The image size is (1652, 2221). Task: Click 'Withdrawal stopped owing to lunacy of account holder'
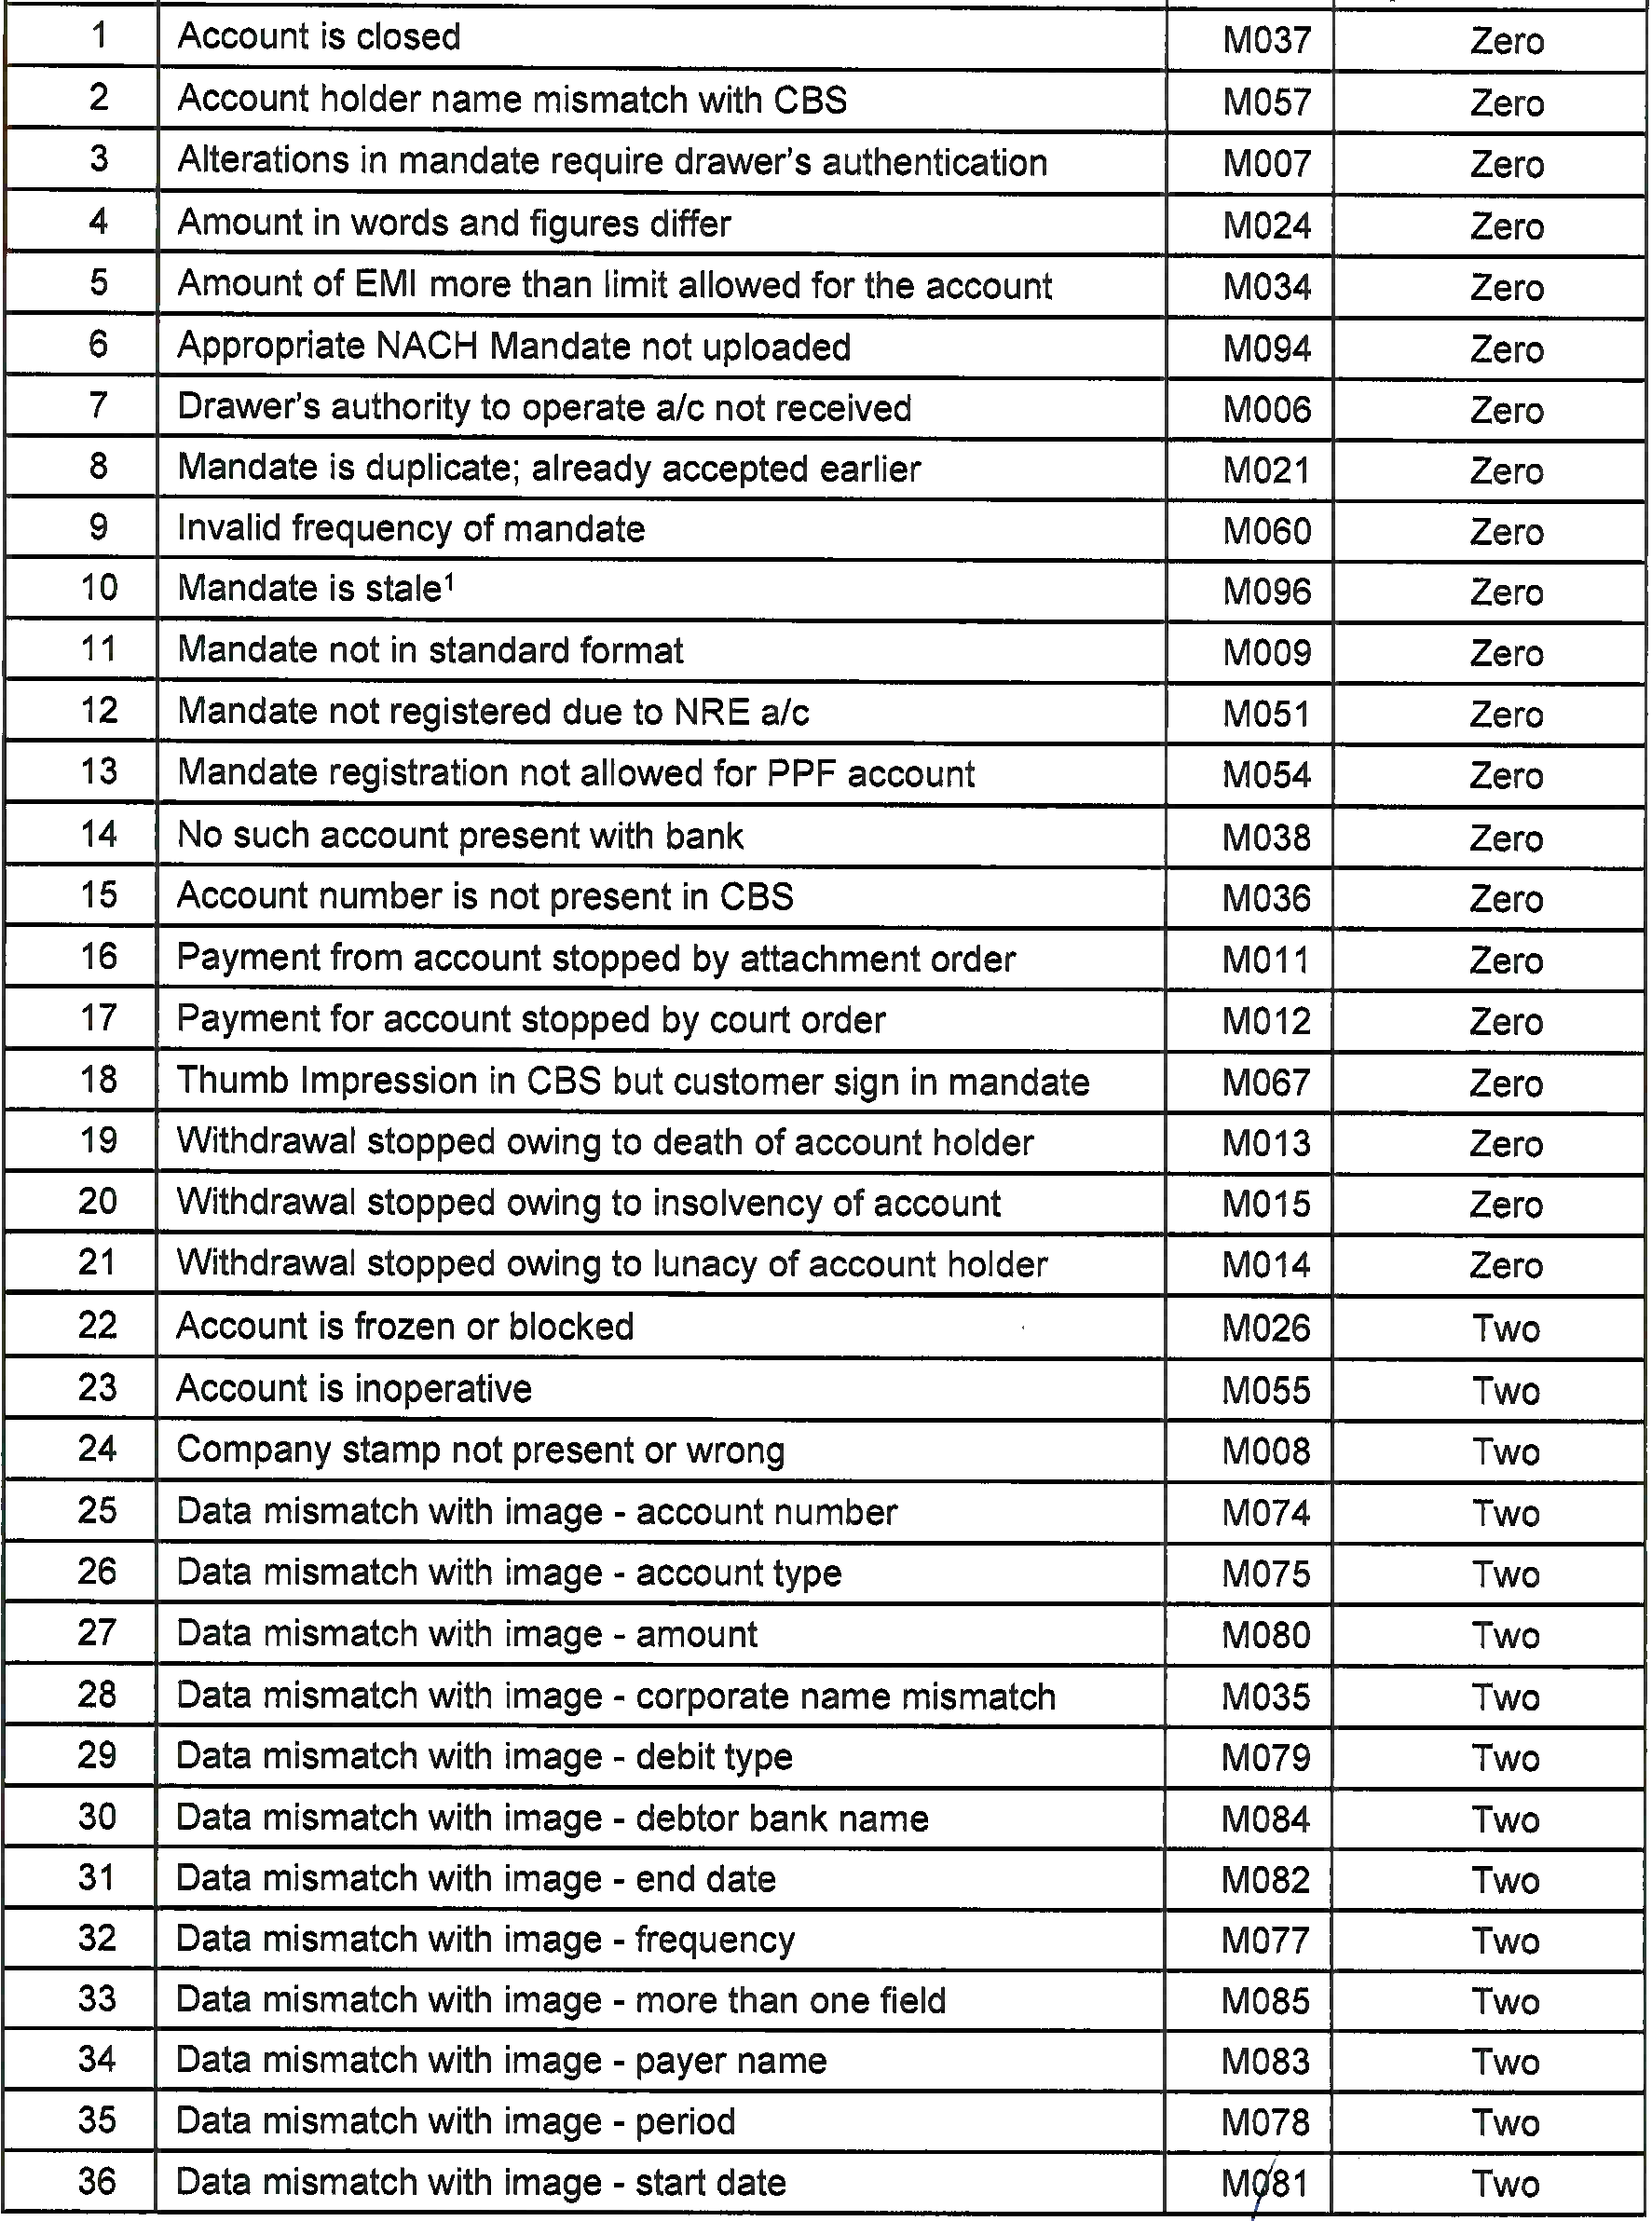click(x=612, y=1264)
